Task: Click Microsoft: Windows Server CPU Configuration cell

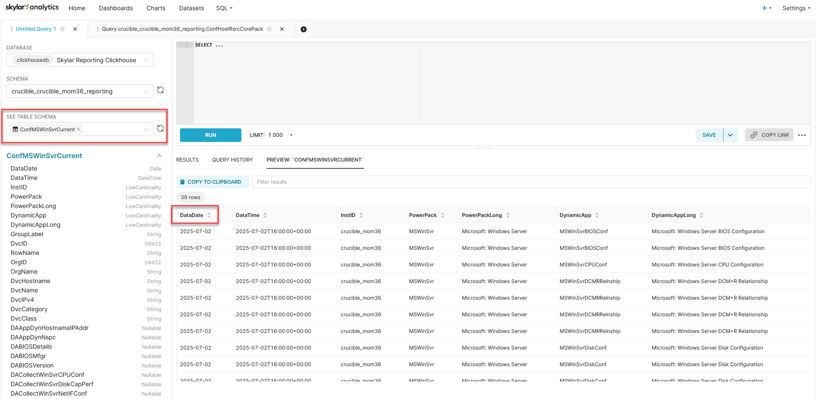Action: click(x=707, y=265)
